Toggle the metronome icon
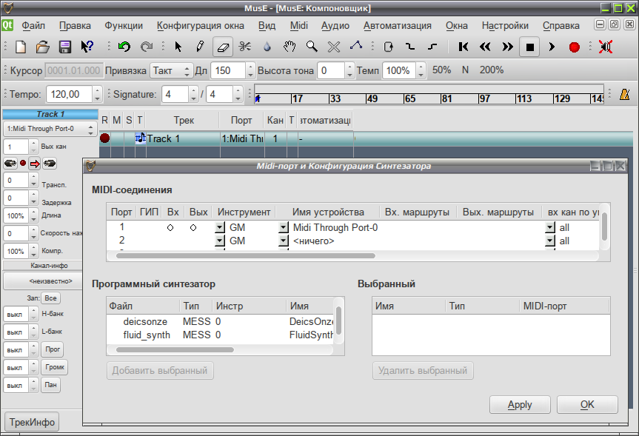639x436 pixels. tap(624, 94)
